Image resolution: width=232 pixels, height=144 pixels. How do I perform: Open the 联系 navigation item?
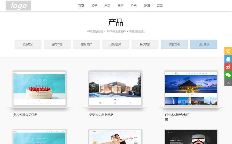pos(160,6)
